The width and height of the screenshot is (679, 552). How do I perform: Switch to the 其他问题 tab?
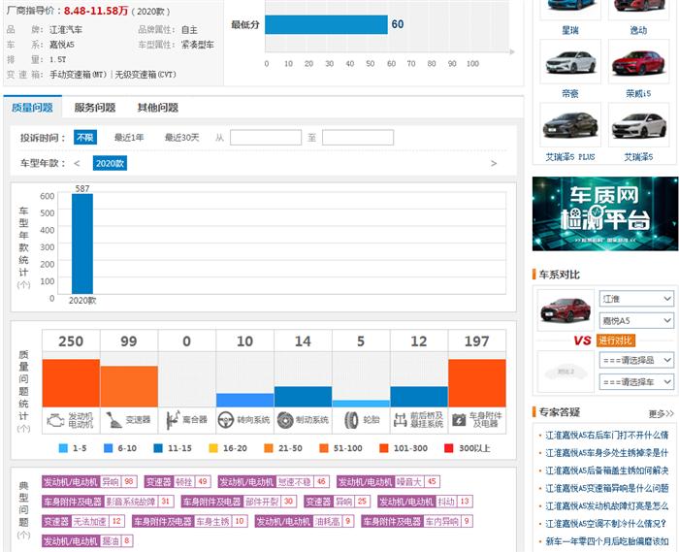(x=157, y=108)
